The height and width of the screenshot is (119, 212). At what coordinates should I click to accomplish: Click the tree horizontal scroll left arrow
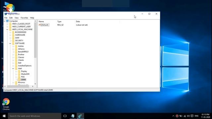point(5,86)
